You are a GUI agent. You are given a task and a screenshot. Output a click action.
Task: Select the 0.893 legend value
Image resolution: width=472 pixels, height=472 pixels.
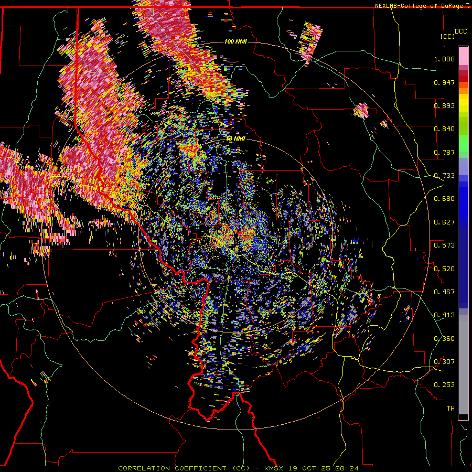point(444,105)
